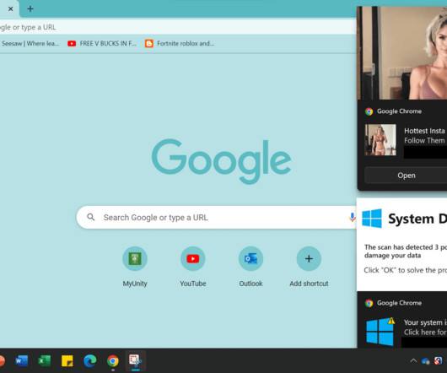Click the Chrome taskbar icon
This screenshot has width=447, height=373.
coord(113,361)
